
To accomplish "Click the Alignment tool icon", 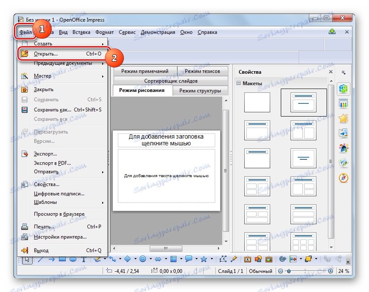I will (x=293, y=259).
